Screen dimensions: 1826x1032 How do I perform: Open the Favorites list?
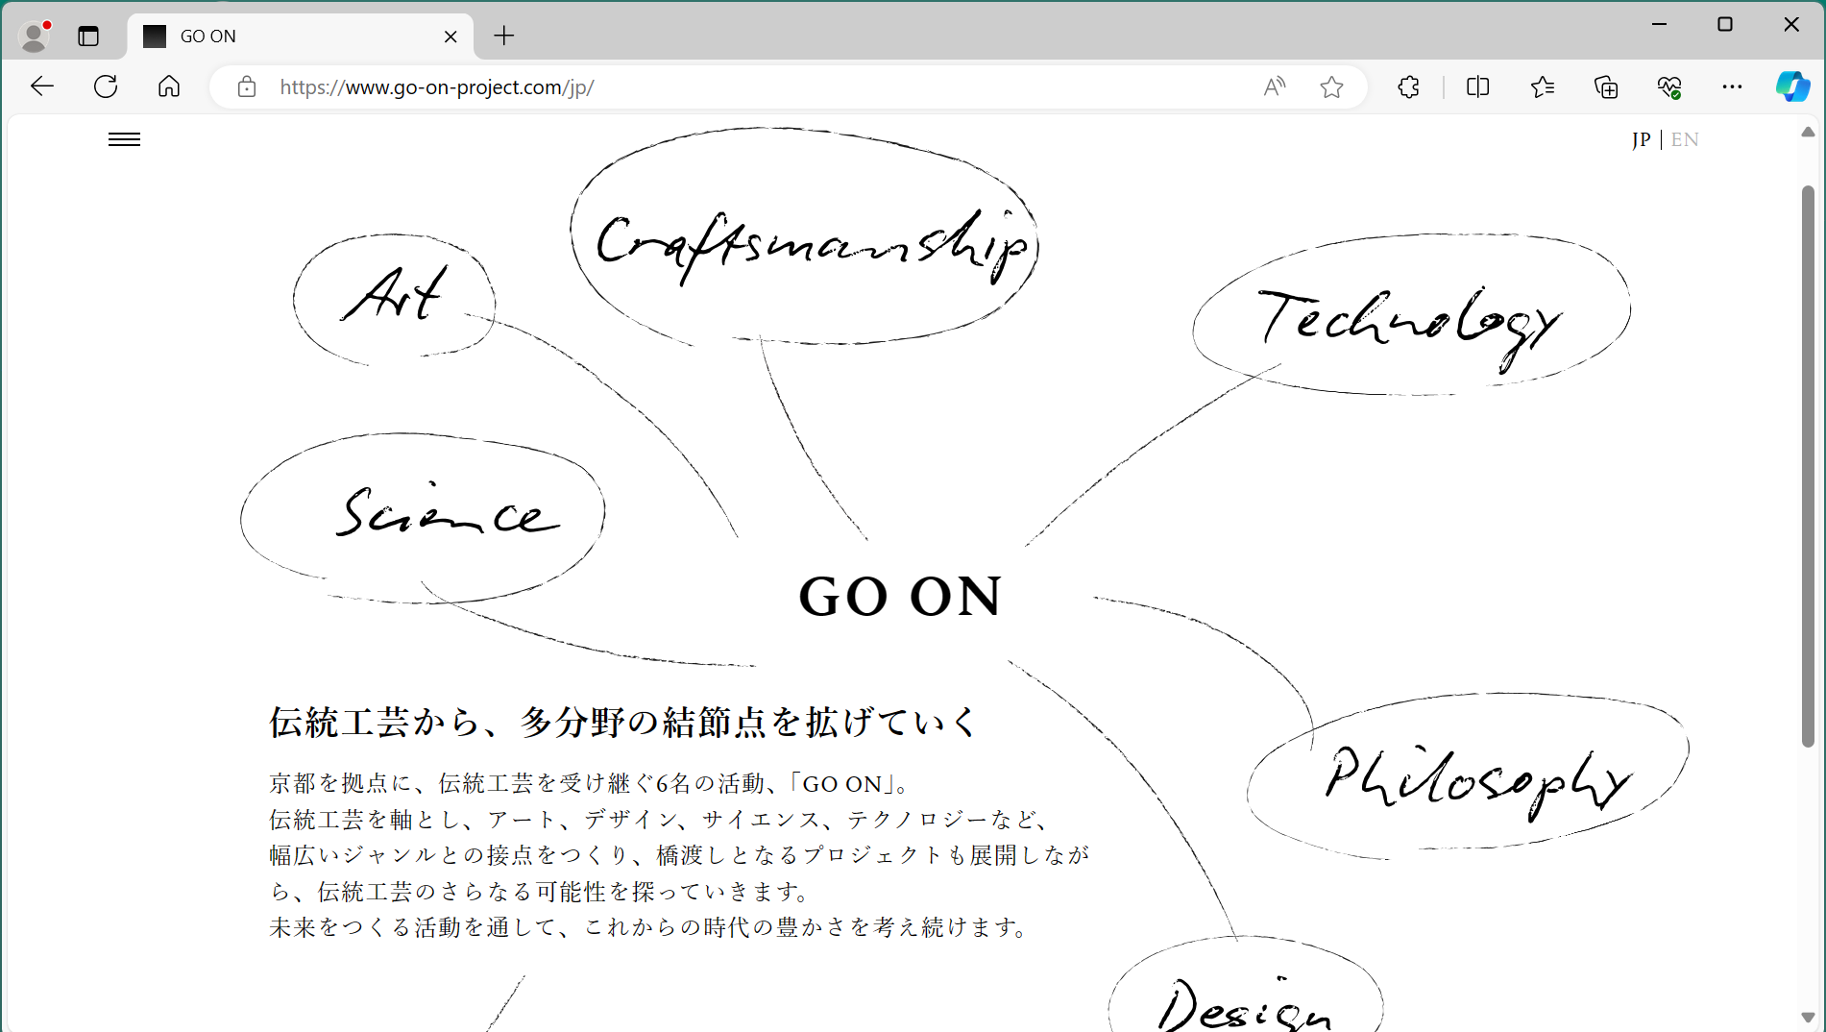click(x=1543, y=87)
